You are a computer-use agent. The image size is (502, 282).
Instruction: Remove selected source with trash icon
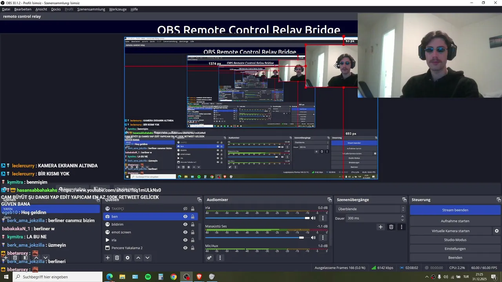[117, 258]
